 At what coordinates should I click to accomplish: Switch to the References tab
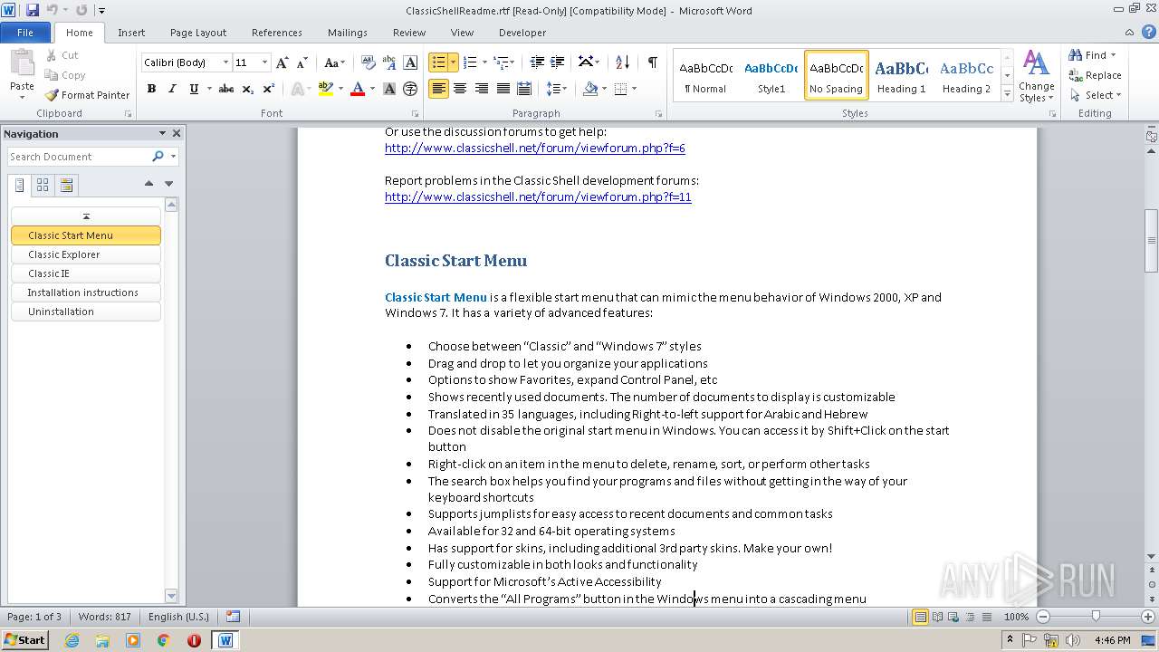point(277,33)
